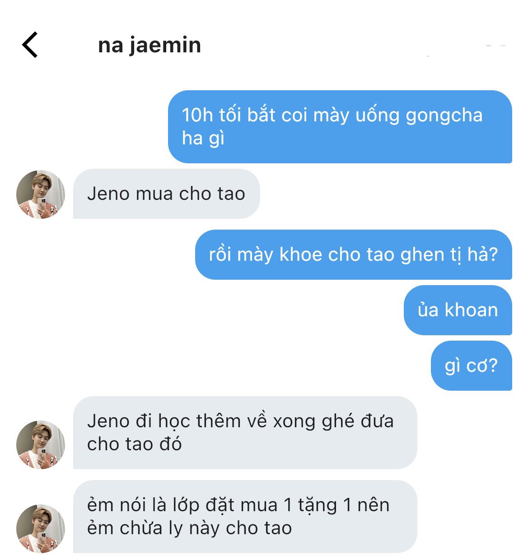Image resolution: width=528 pixels, height=559 pixels.
Task: Select the 'ủa khoan' message bubble
Action: point(458,310)
